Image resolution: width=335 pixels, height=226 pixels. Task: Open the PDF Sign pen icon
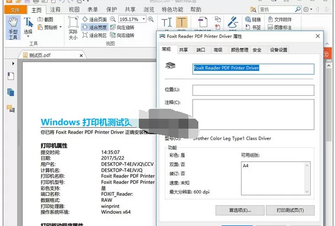233,22
